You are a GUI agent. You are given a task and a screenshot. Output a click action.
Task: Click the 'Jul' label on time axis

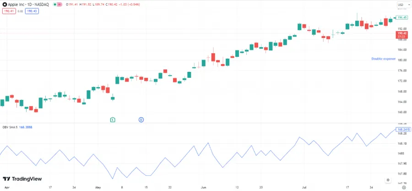point(304,187)
